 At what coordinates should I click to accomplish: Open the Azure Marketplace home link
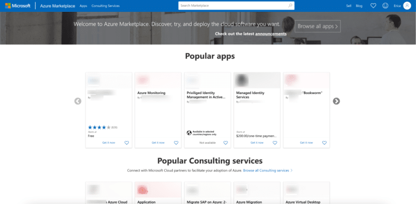pyautogui.click(x=57, y=6)
